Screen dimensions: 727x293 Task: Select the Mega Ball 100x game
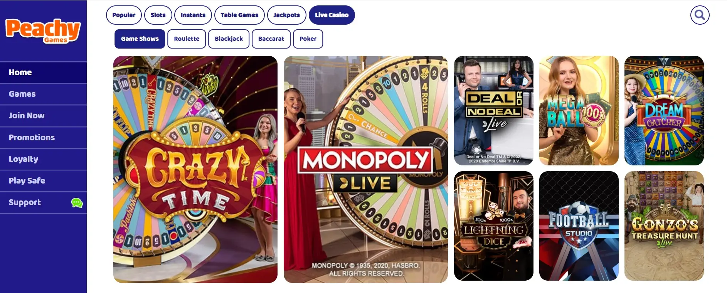tap(579, 111)
